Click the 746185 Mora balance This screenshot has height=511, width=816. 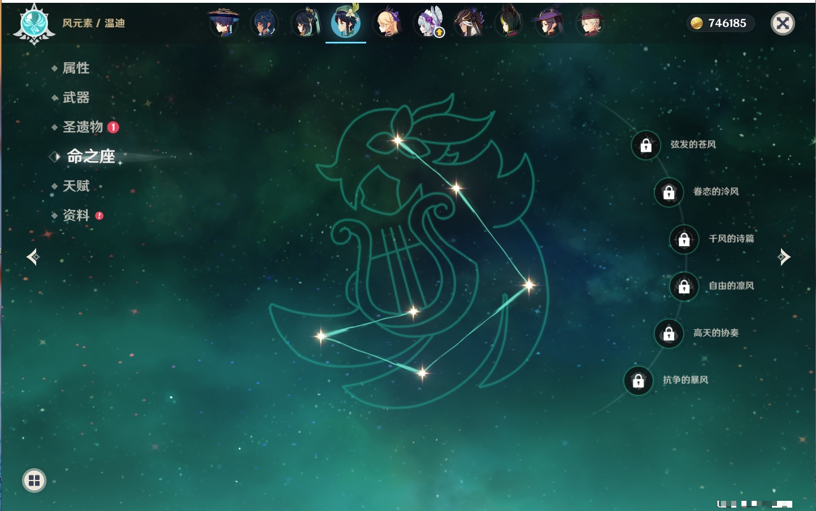pyautogui.click(x=727, y=23)
